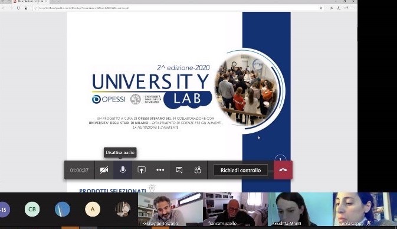Select the Presentazione browser tab
The width and height of the screenshot is (397, 229).
click(x=31, y=2)
